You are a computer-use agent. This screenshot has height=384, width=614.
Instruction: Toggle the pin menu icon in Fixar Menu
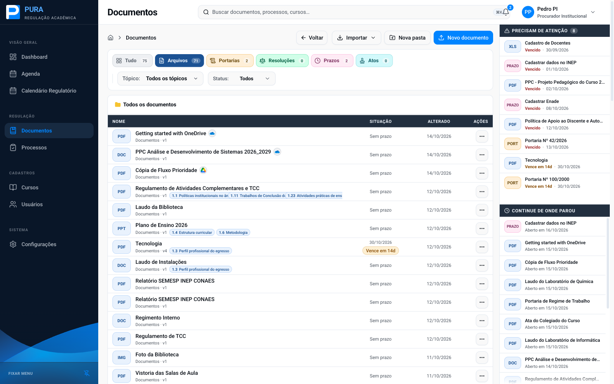[87, 373]
